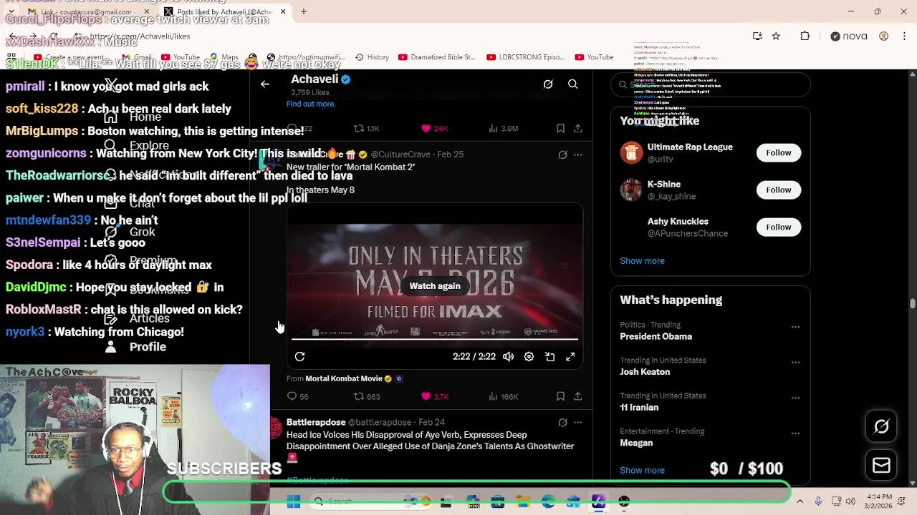Follow Ultimate Rap League

[779, 152]
